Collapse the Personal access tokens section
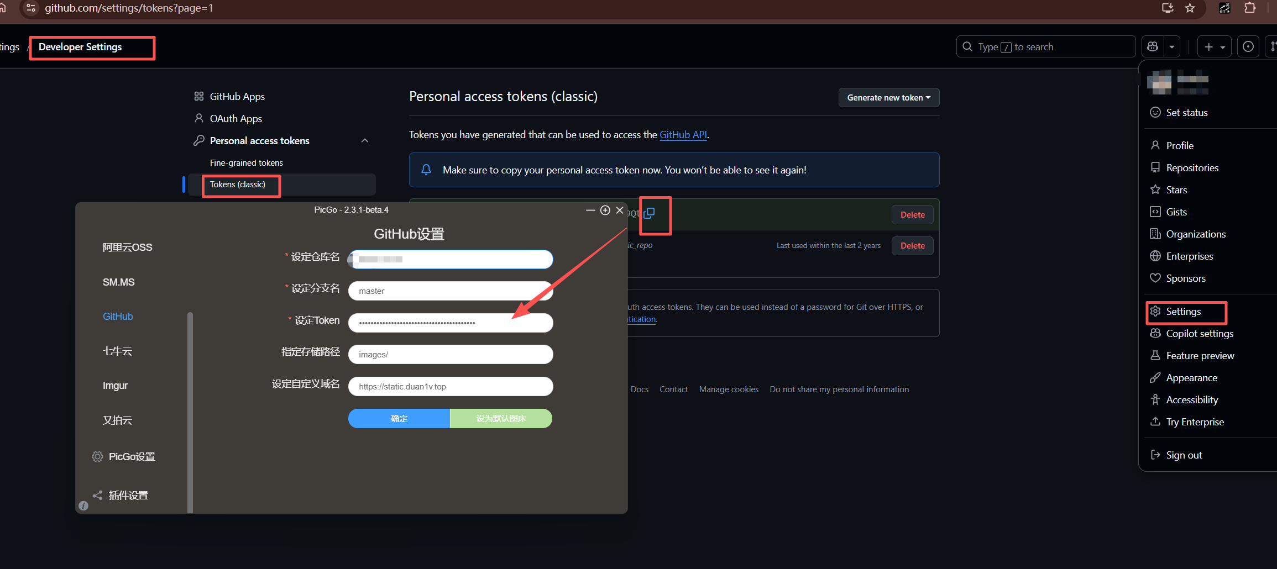The height and width of the screenshot is (569, 1277). tap(364, 141)
